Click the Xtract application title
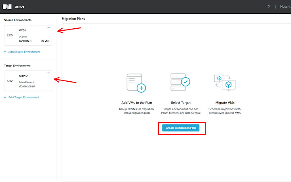Screen dimensions: 291x182 coord(20,7)
